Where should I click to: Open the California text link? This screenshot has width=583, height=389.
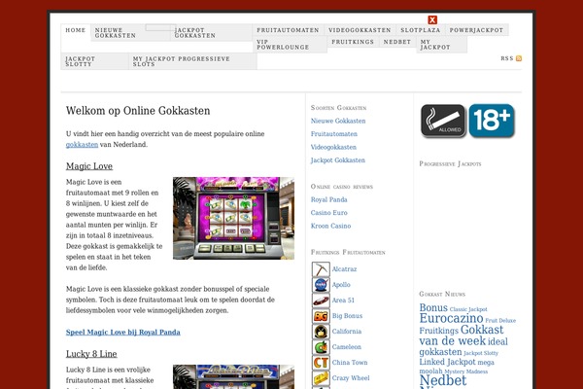tap(347, 331)
